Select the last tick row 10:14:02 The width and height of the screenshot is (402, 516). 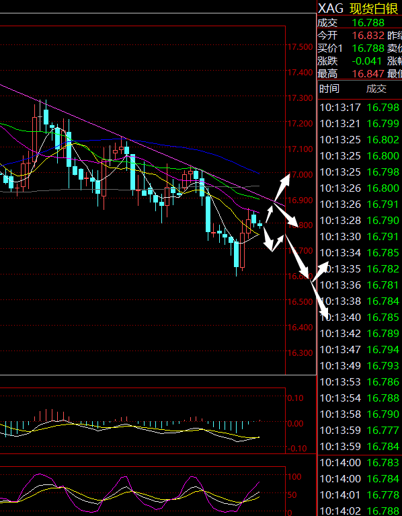point(360,511)
